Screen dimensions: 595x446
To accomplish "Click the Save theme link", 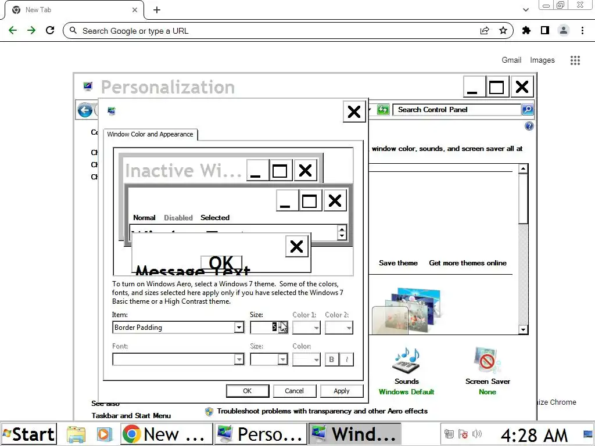I will (x=398, y=263).
